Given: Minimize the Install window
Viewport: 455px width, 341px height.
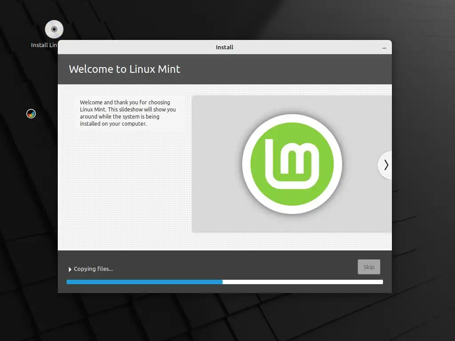Looking at the screenshot, I should coord(384,48).
